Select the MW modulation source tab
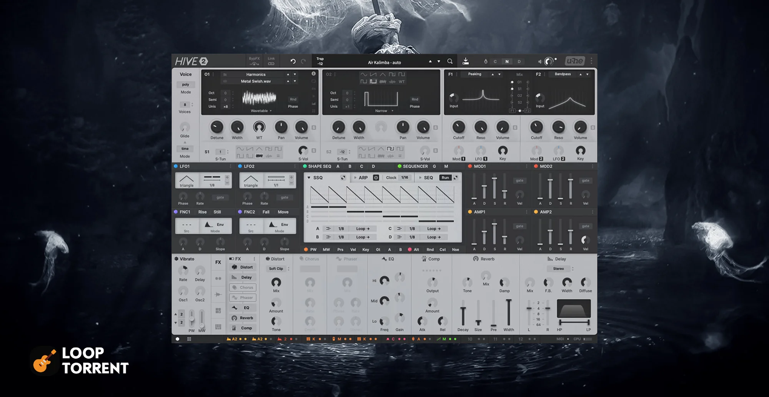The image size is (769, 397). pyautogui.click(x=326, y=250)
